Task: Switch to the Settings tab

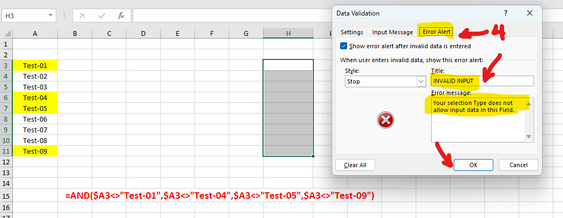Action: pos(352,32)
